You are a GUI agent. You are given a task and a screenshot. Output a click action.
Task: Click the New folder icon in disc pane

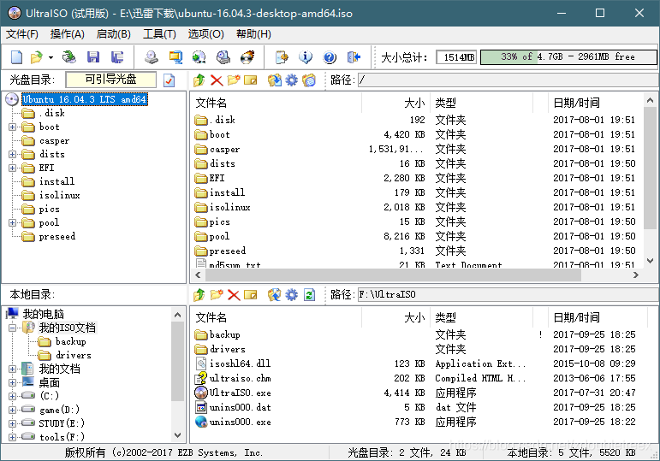pos(233,80)
